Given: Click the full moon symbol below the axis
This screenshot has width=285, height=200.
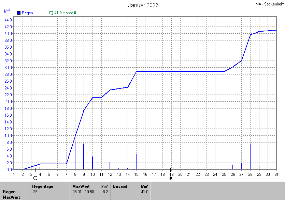Looking at the screenshot, I should coord(35,178).
